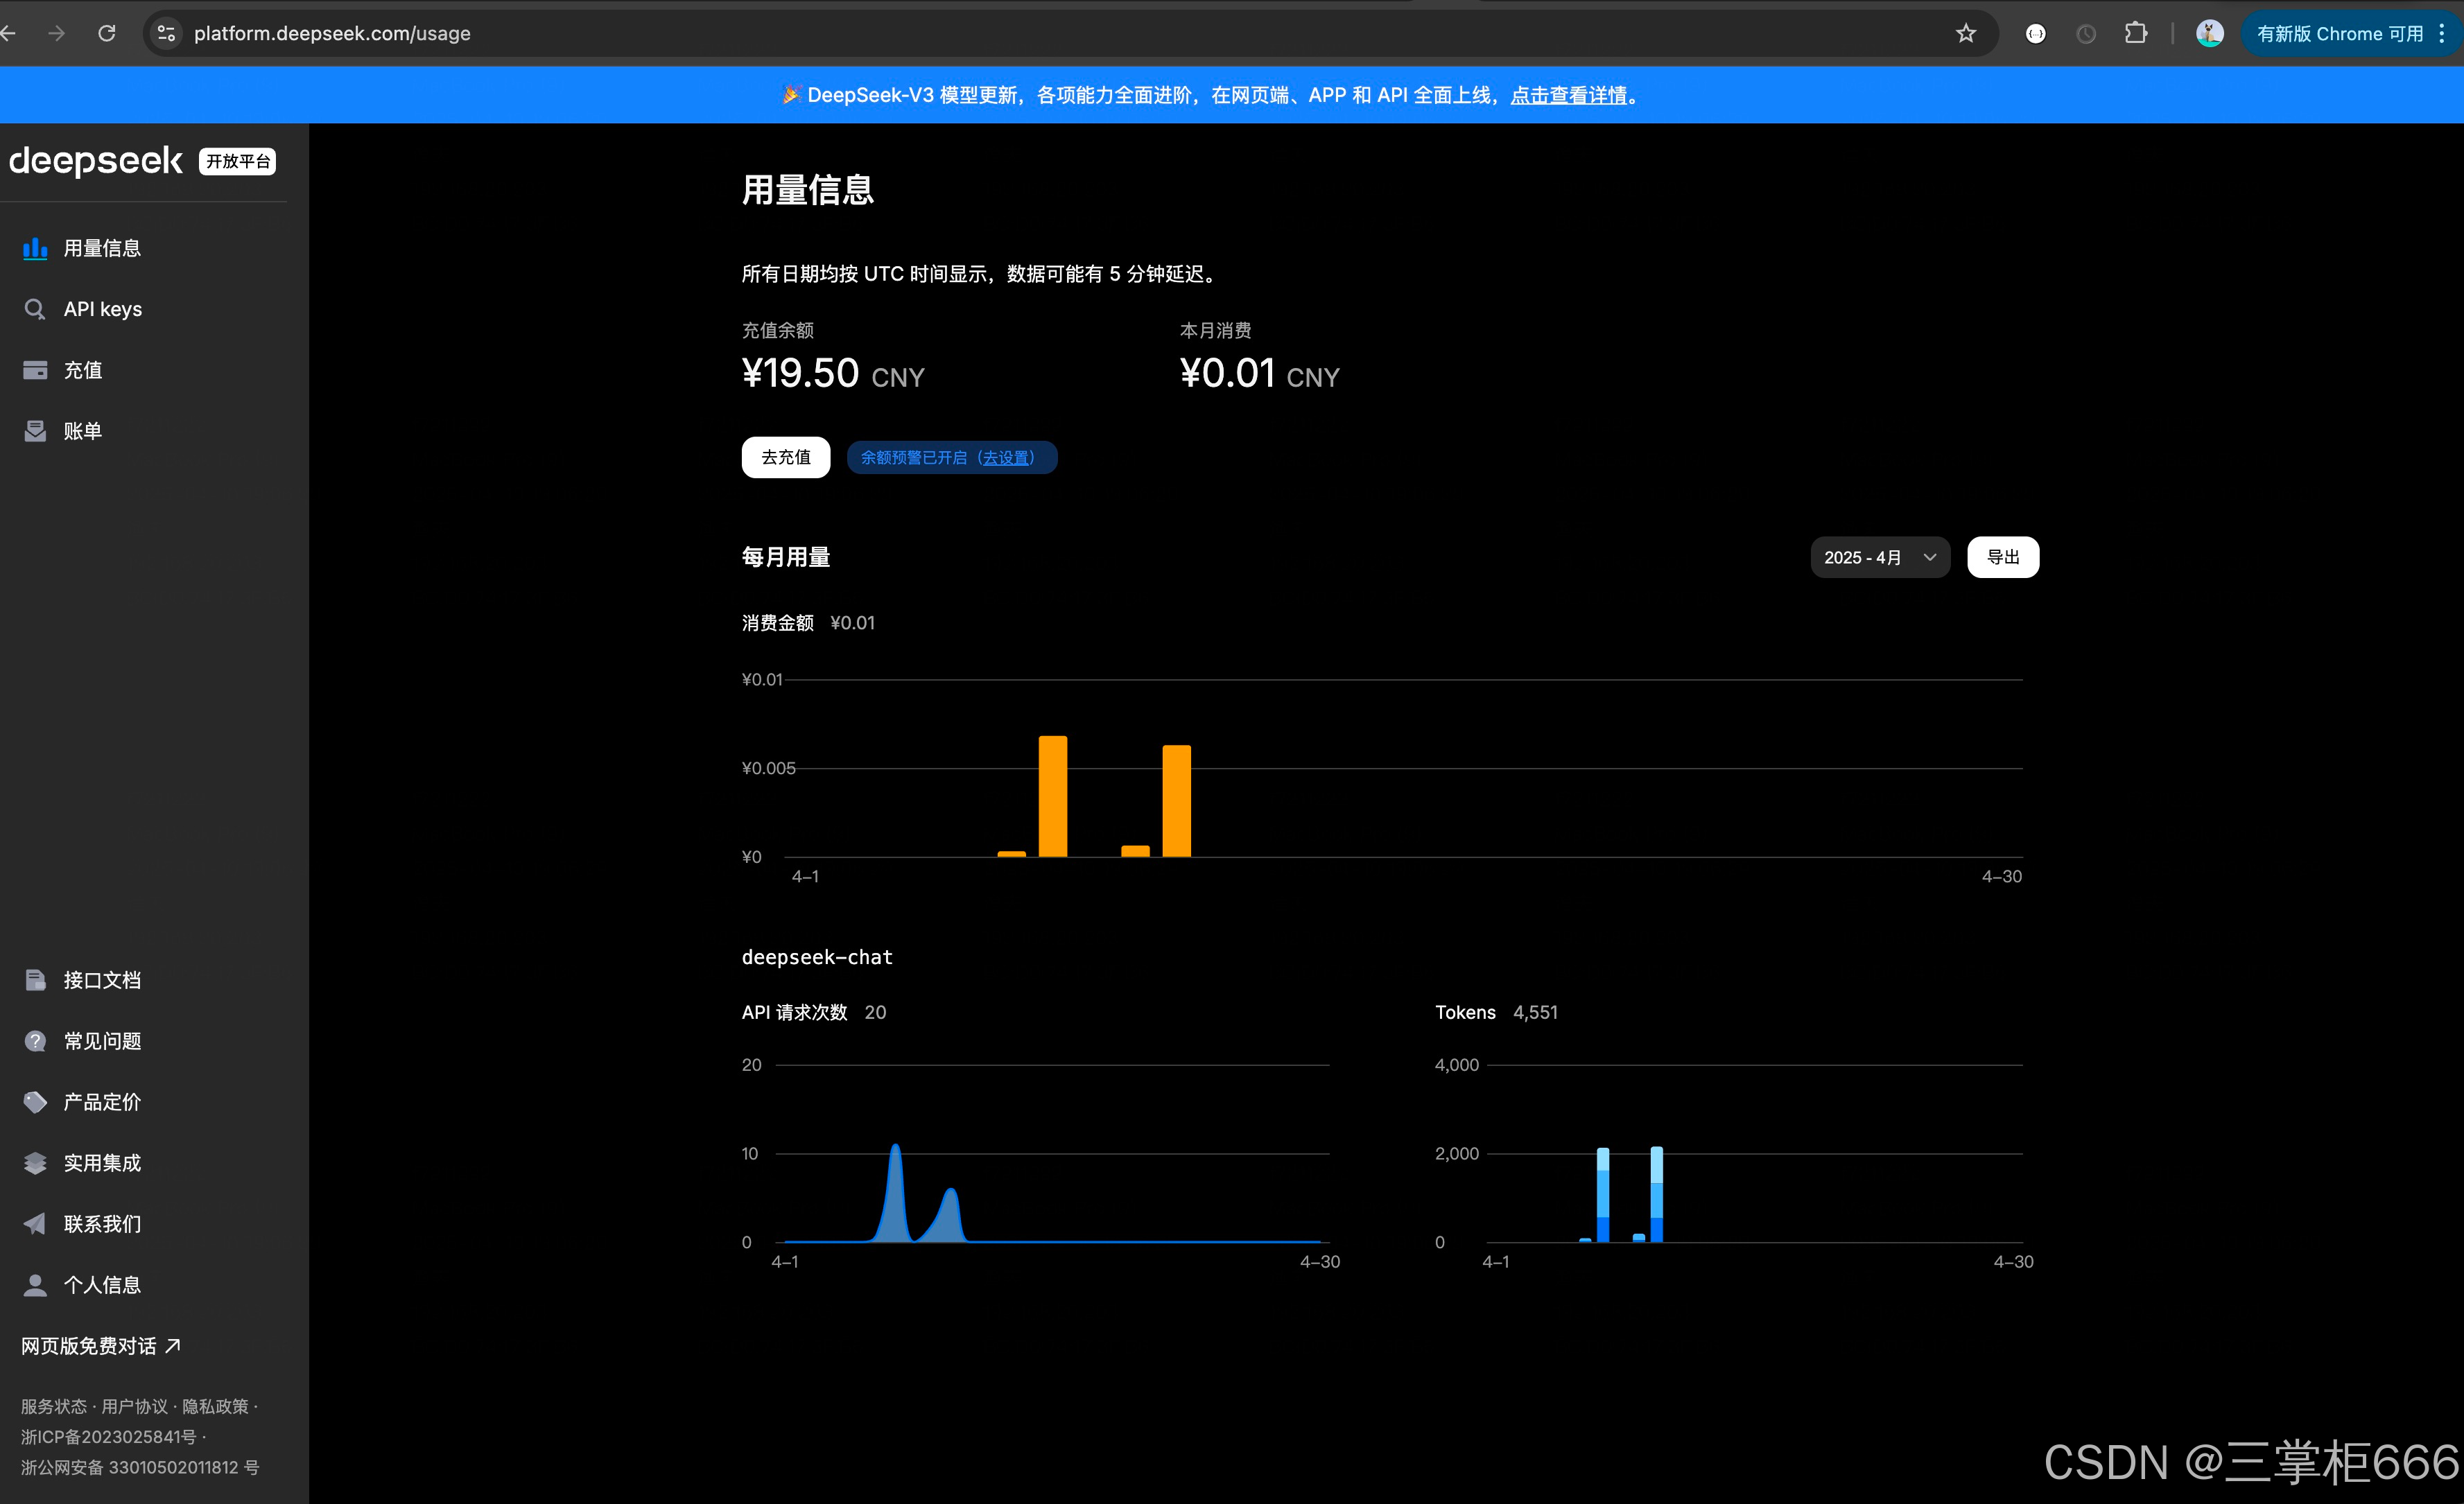Open the 去设置 balance alert link
2464x1504 pixels.
pos(1006,457)
